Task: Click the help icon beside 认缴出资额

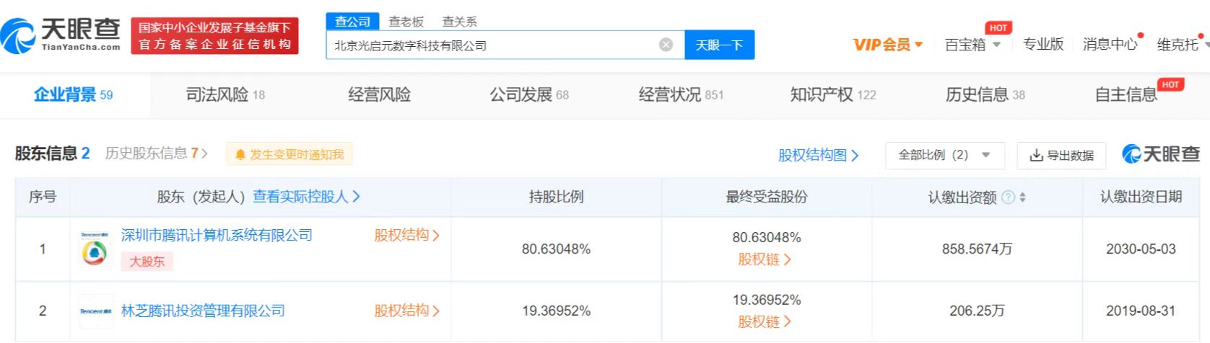Action: 1009,197
